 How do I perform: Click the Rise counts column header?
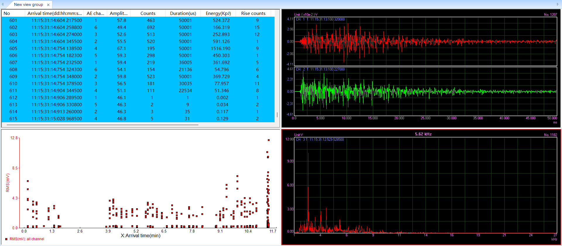coord(253,13)
